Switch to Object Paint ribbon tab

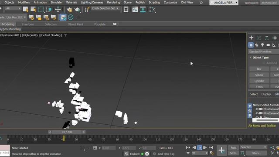coord(75,24)
